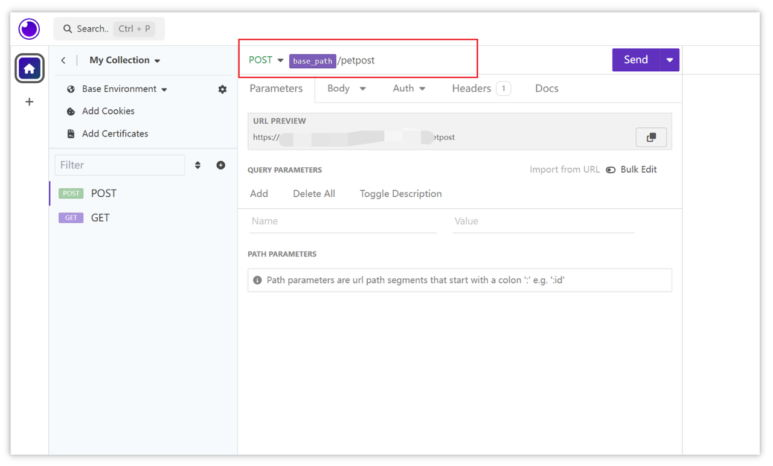Click Add Certificates
Image resolution: width=773 pixels, height=466 pixels.
(115, 133)
